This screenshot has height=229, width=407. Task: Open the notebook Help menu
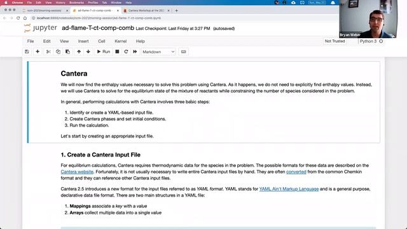(x=140, y=41)
